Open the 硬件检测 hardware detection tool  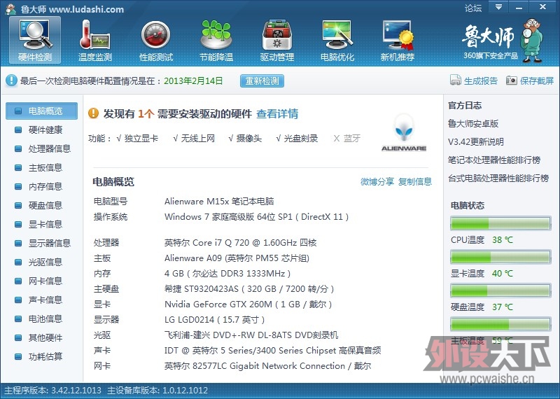35,40
